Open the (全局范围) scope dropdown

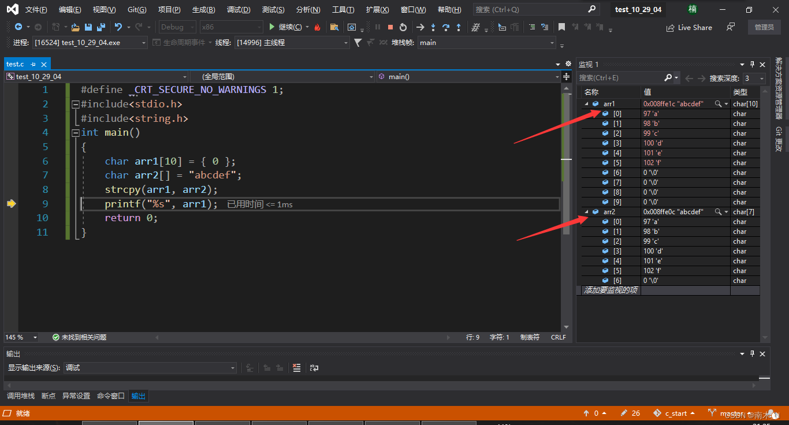point(282,77)
